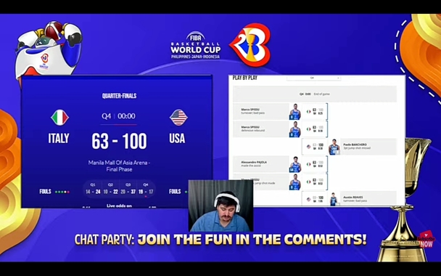The height and width of the screenshot is (276, 441).
Task: Click the PLAY BY PLAY heading
Action: (245, 78)
